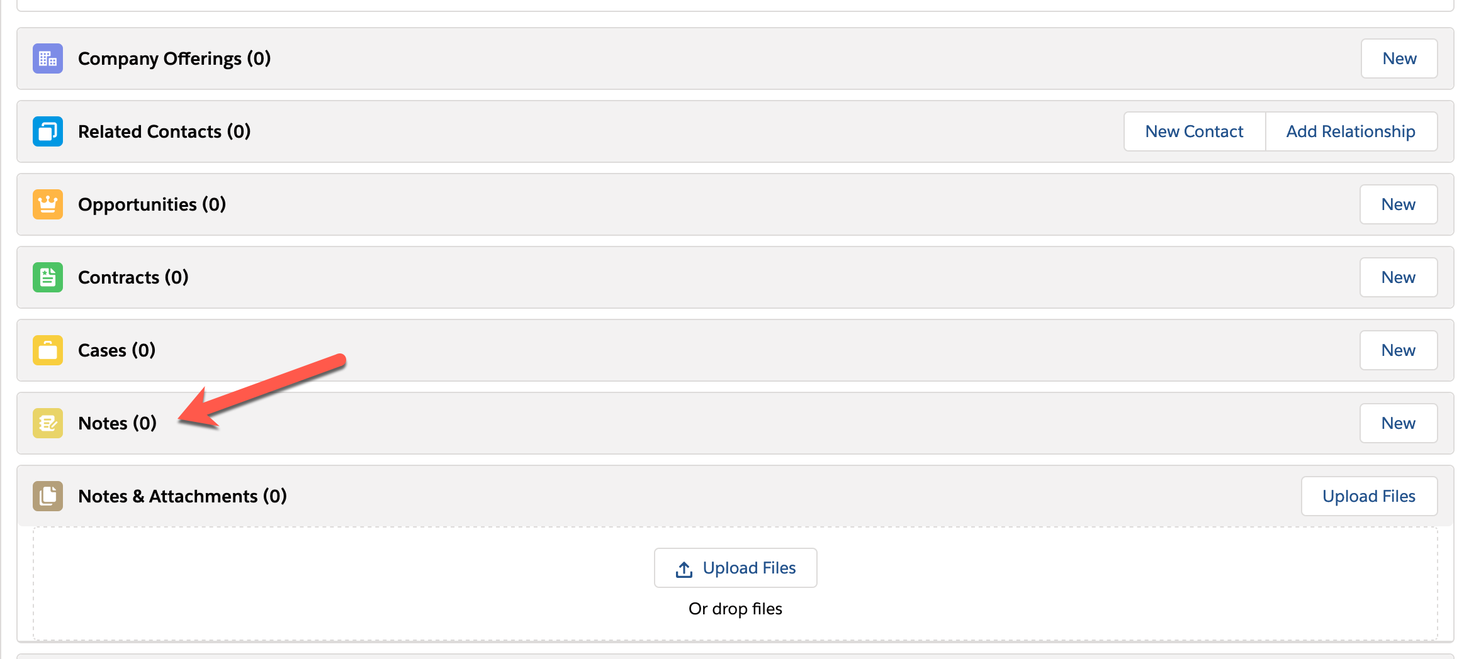Click the centered Upload Files button
Image resolution: width=1464 pixels, height=659 pixels.
click(735, 568)
